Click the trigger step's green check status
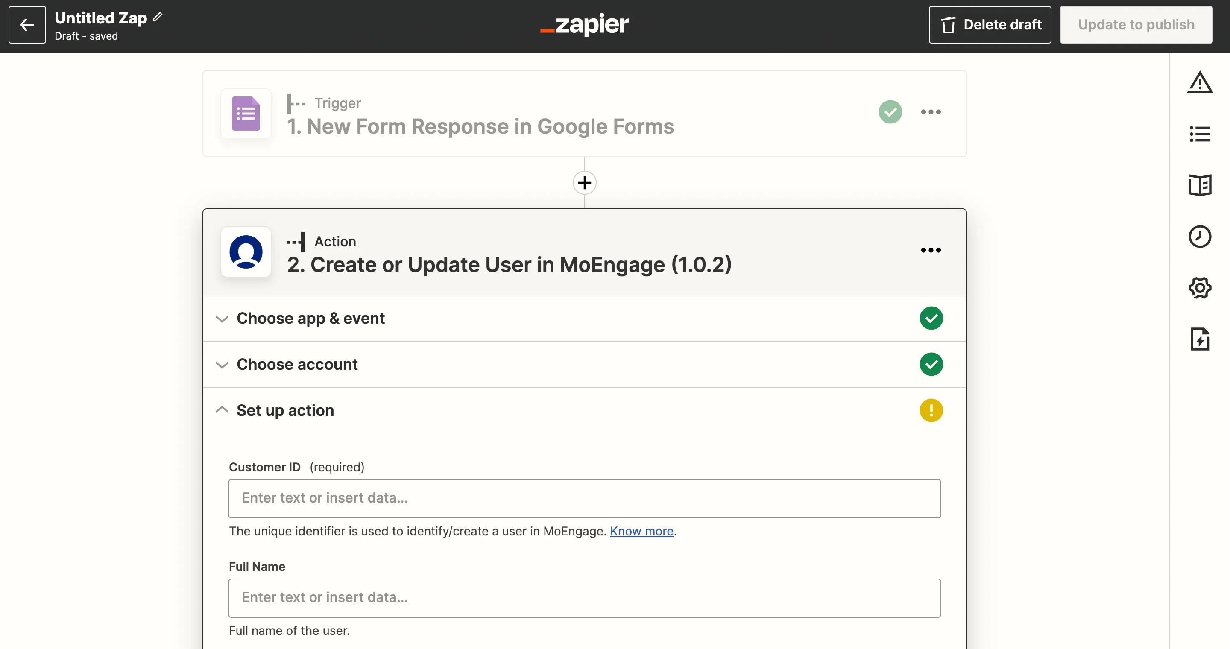Image resolution: width=1230 pixels, height=649 pixels. [890, 112]
